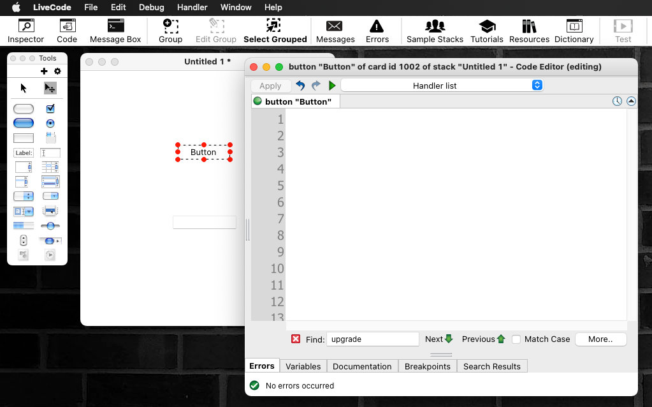Open the Window menu
Image resolution: width=652 pixels, height=407 pixels.
[x=236, y=7]
